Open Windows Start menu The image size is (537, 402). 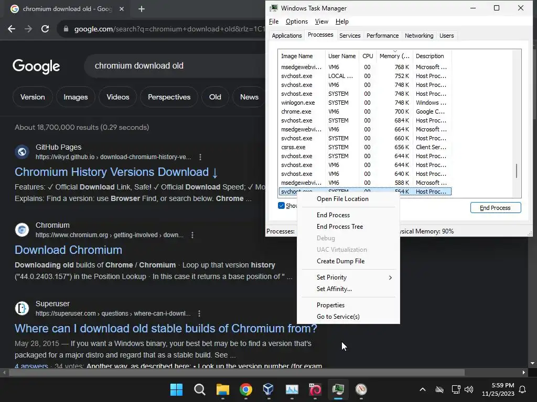point(176,389)
